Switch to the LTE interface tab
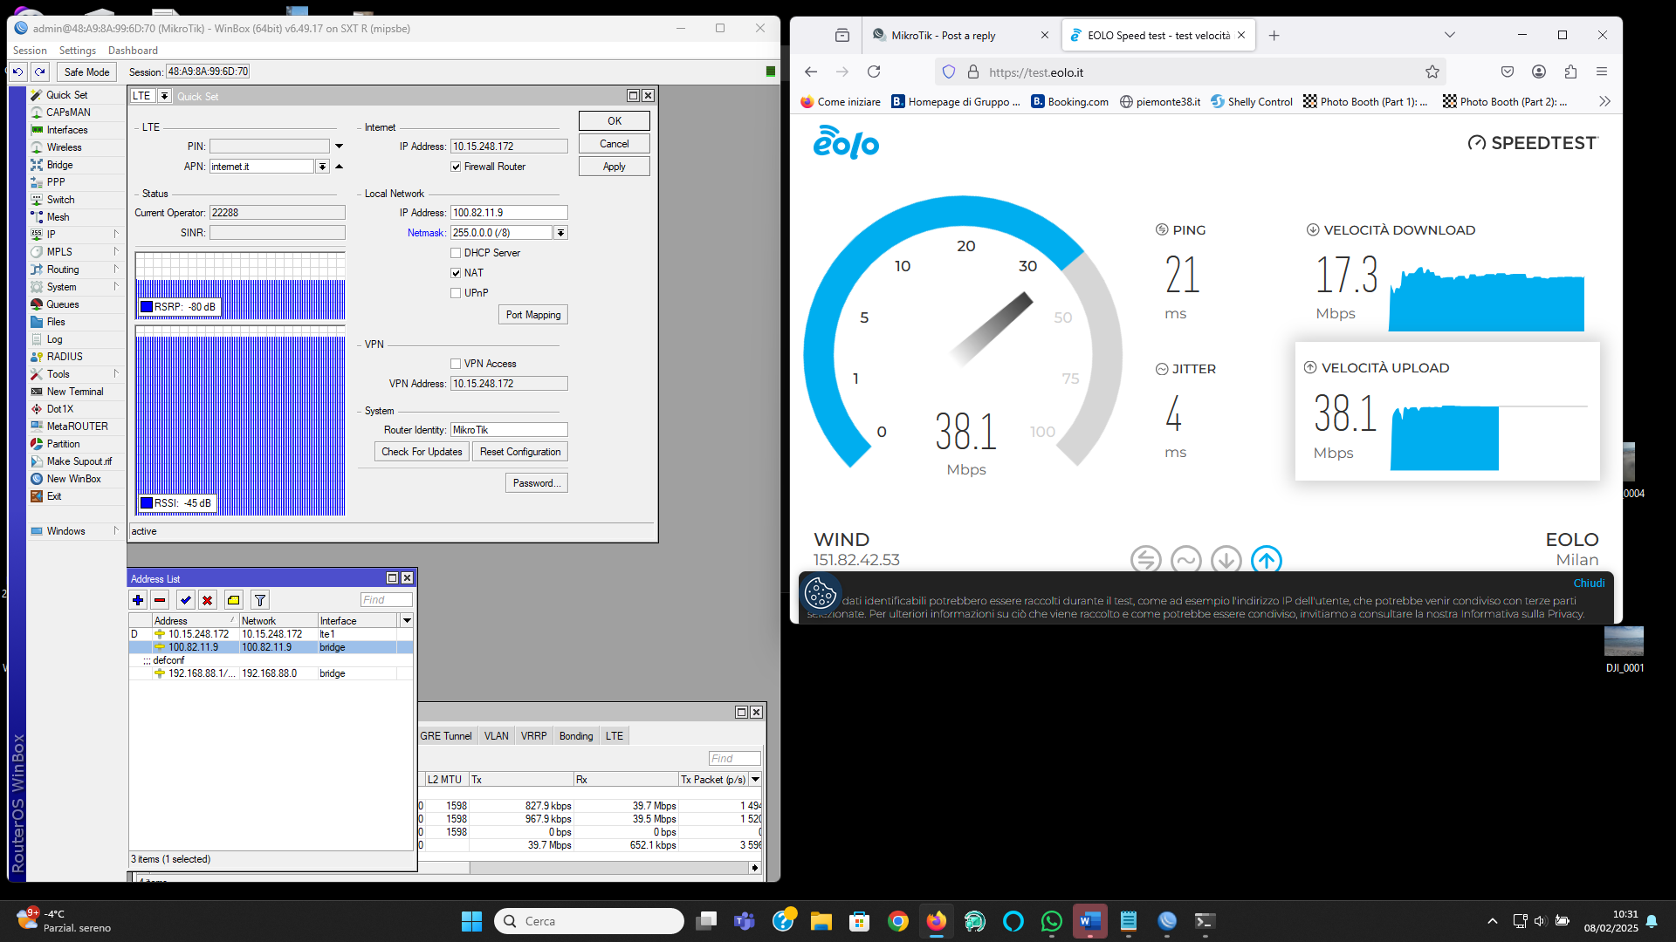1676x942 pixels. coord(615,736)
